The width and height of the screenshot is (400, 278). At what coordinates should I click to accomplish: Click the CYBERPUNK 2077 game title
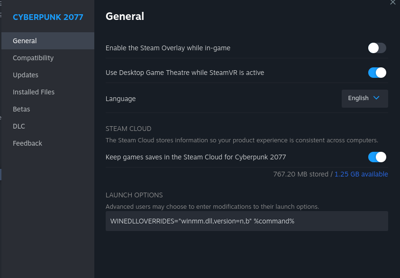pyautogui.click(x=48, y=17)
